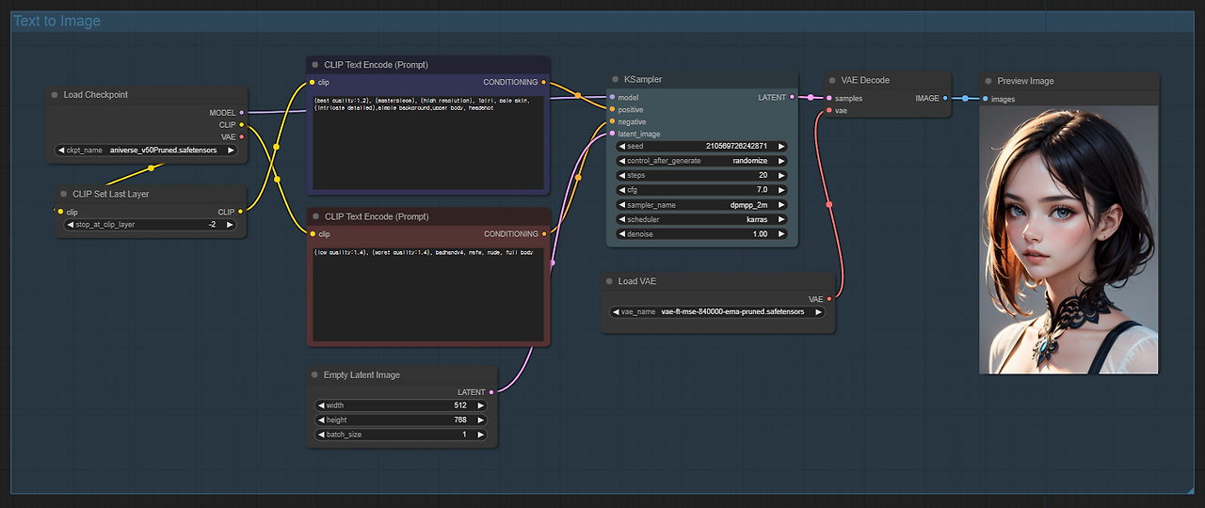Viewport: 1205px width, 508px height.
Task: Collapse the KSampler node using its title dot
Action: click(x=616, y=80)
